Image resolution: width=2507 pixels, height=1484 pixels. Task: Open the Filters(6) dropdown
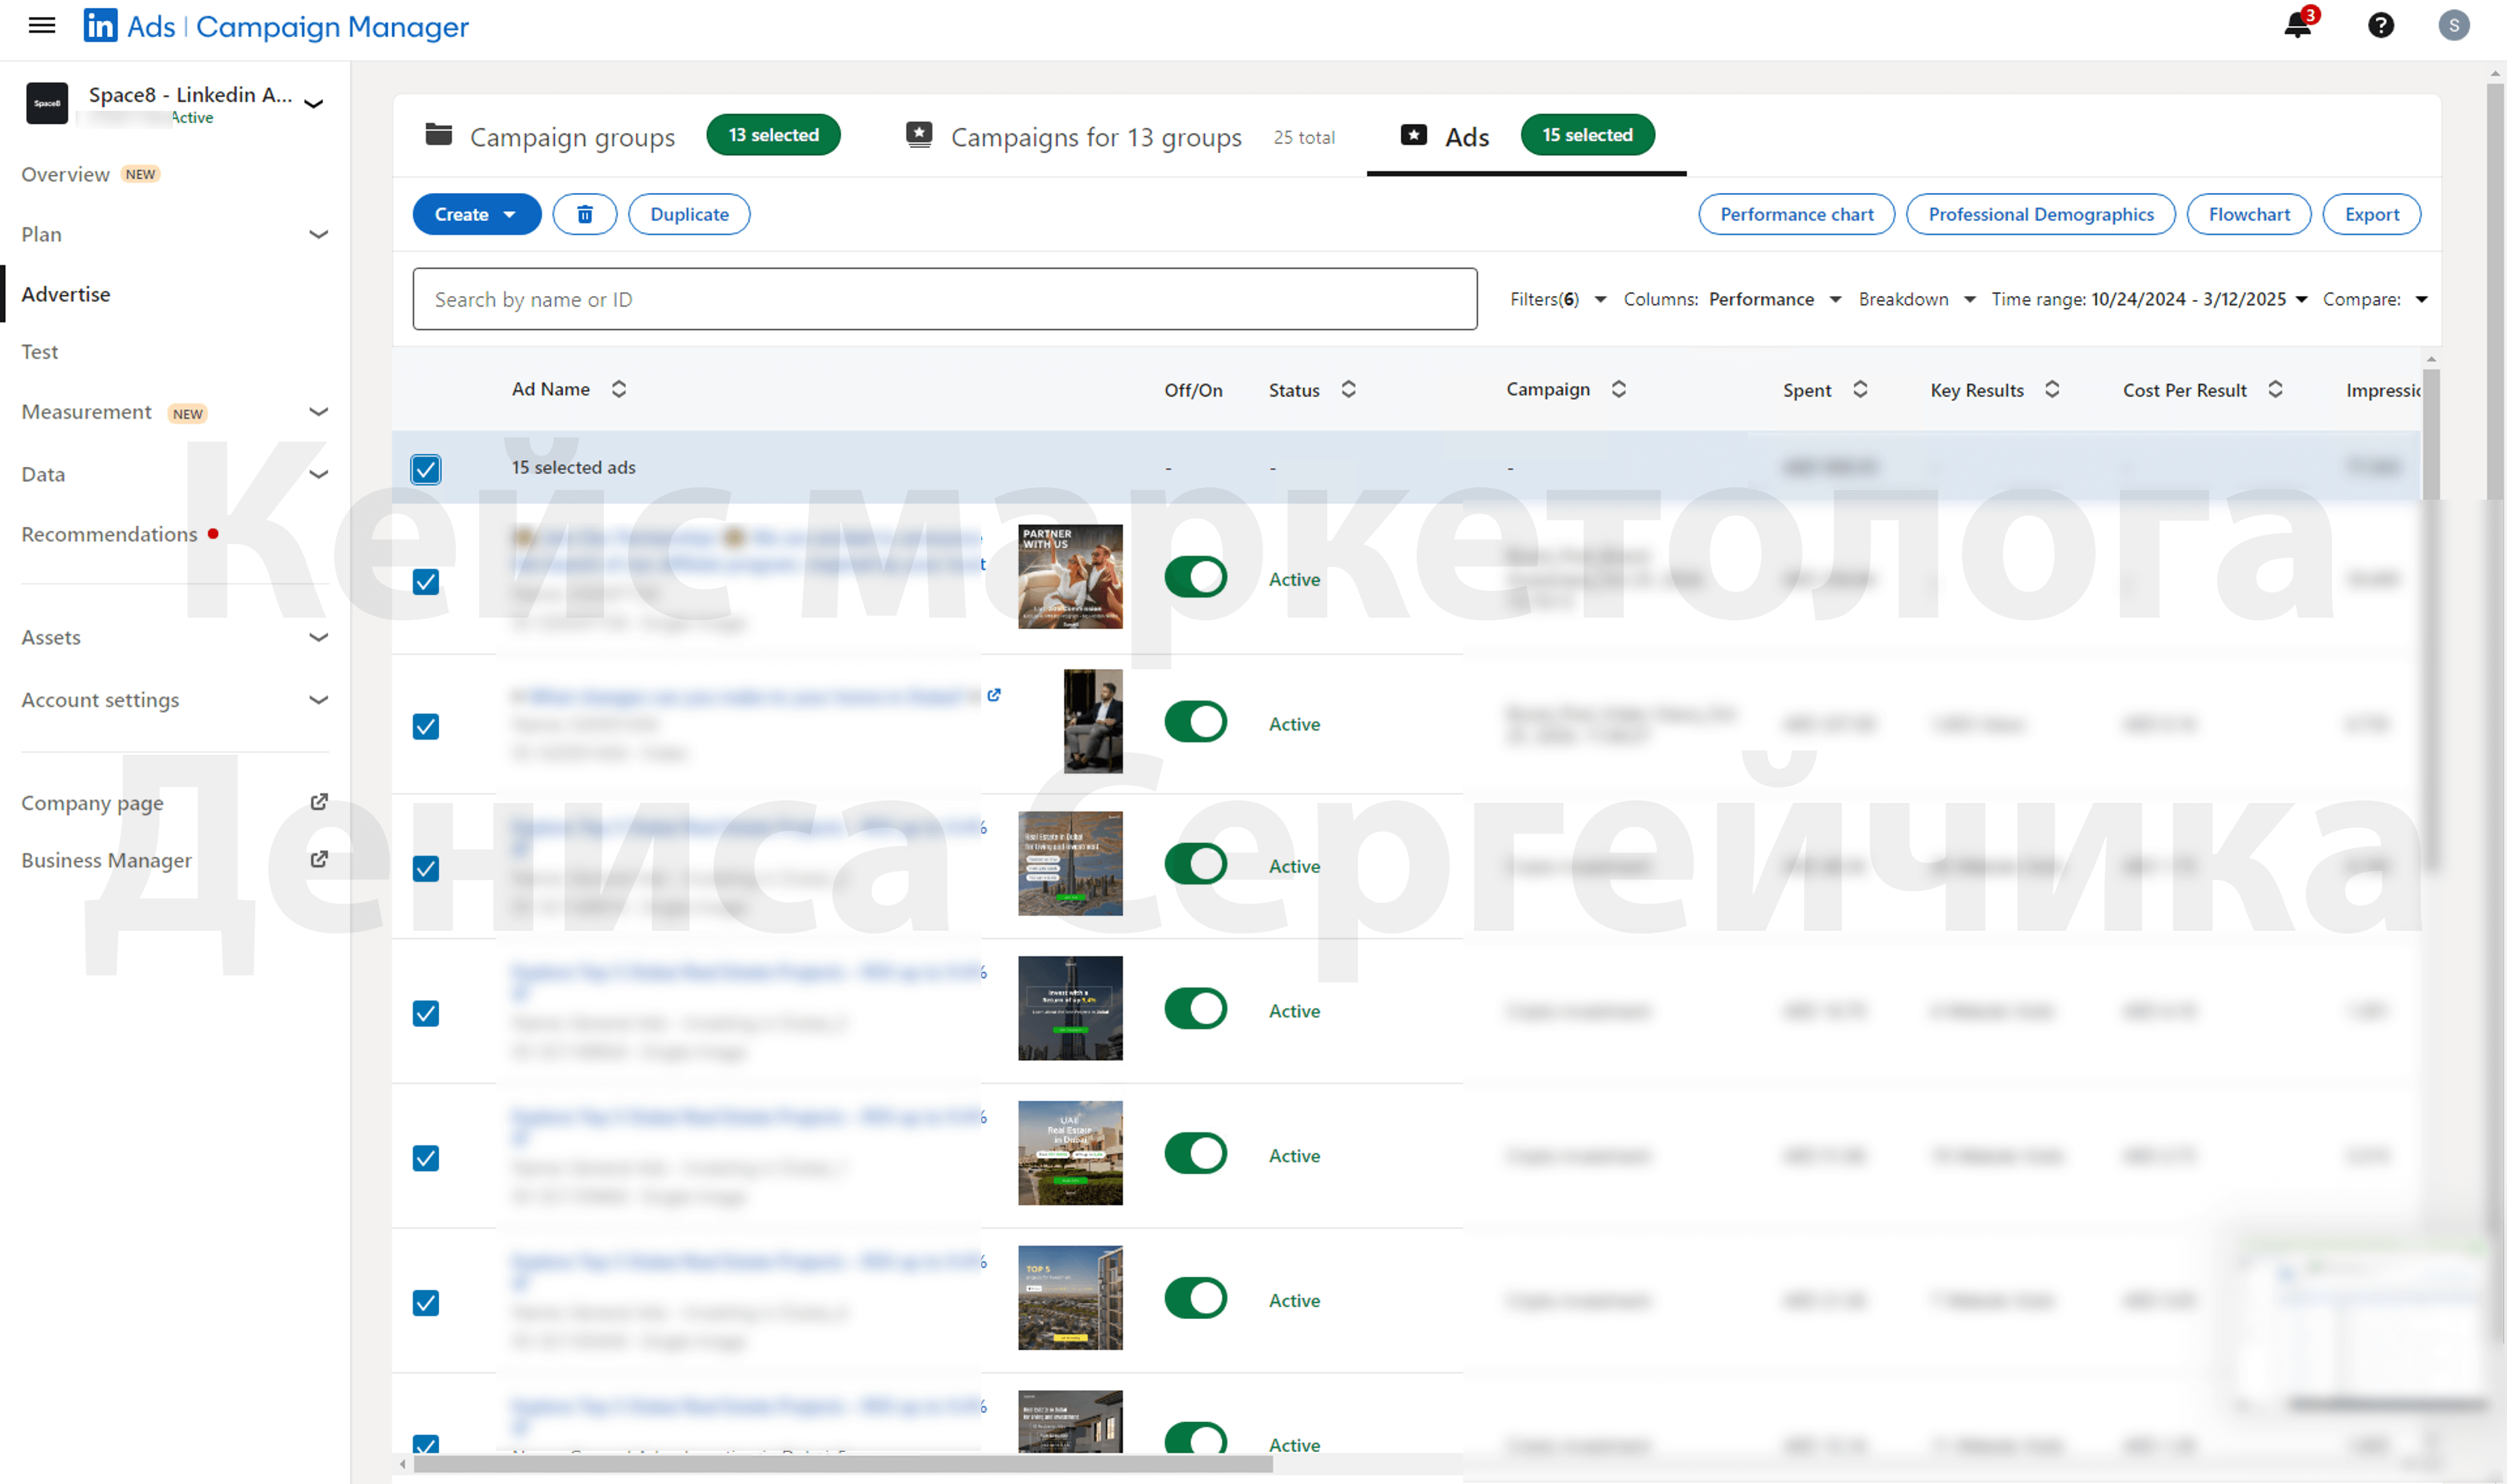[1558, 299]
